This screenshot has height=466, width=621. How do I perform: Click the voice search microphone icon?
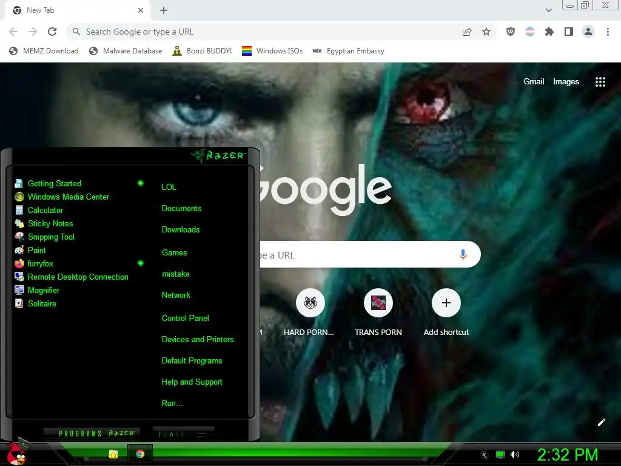463,254
